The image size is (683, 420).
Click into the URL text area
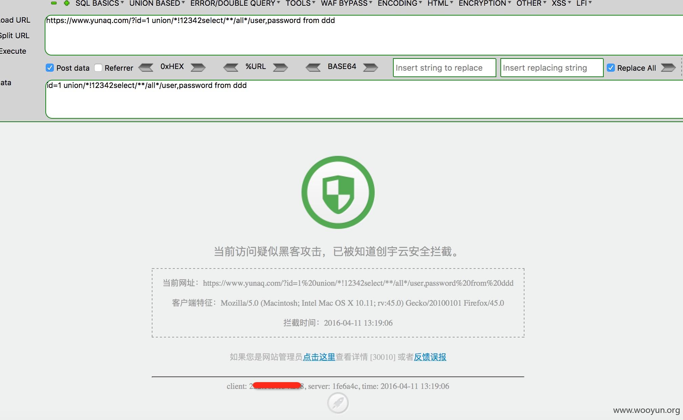point(364,35)
